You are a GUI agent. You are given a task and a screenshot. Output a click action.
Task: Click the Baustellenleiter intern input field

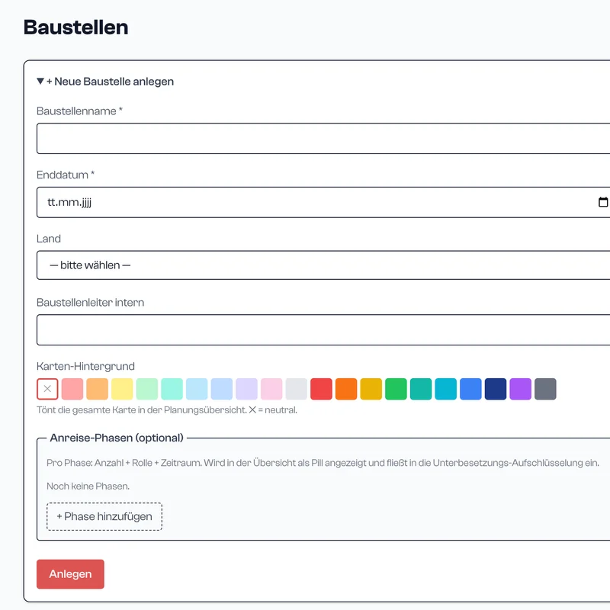click(323, 330)
